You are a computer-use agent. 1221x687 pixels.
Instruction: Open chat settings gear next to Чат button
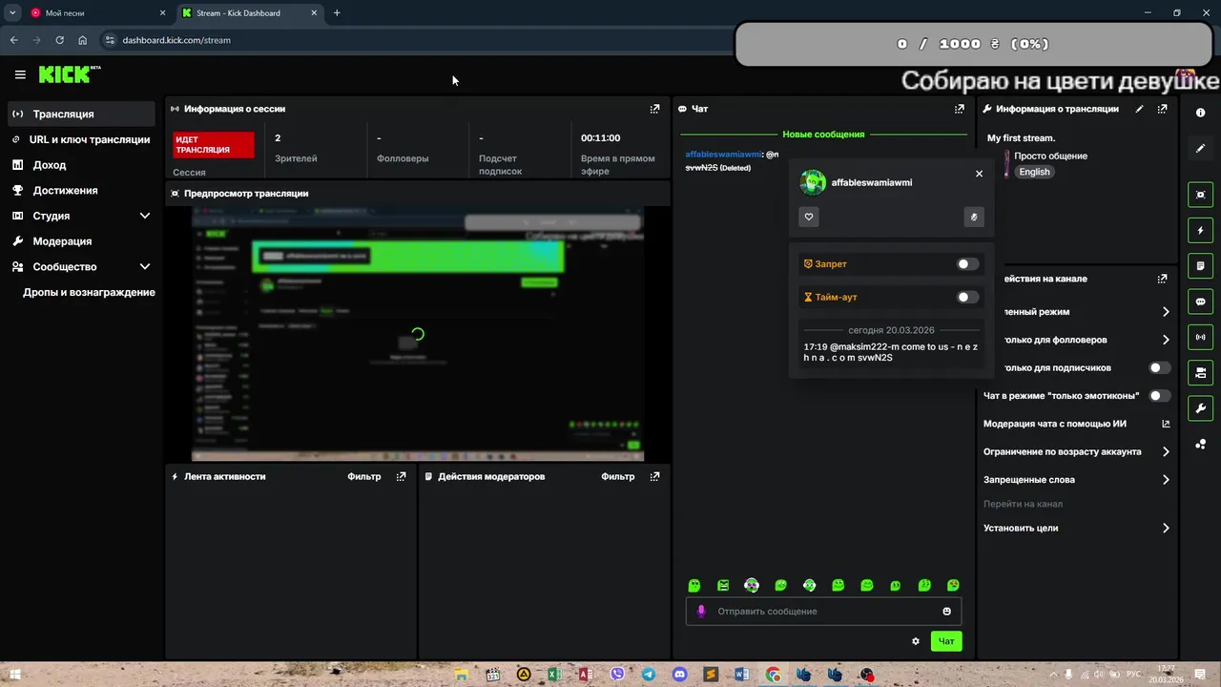(916, 641)
